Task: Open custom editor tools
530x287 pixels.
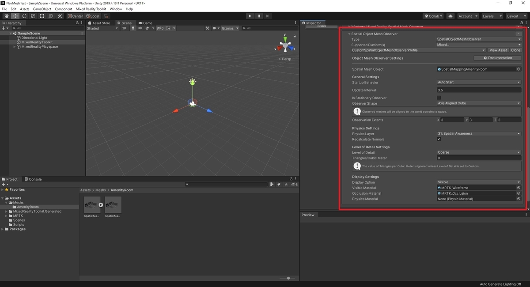Action: [59, 16]
